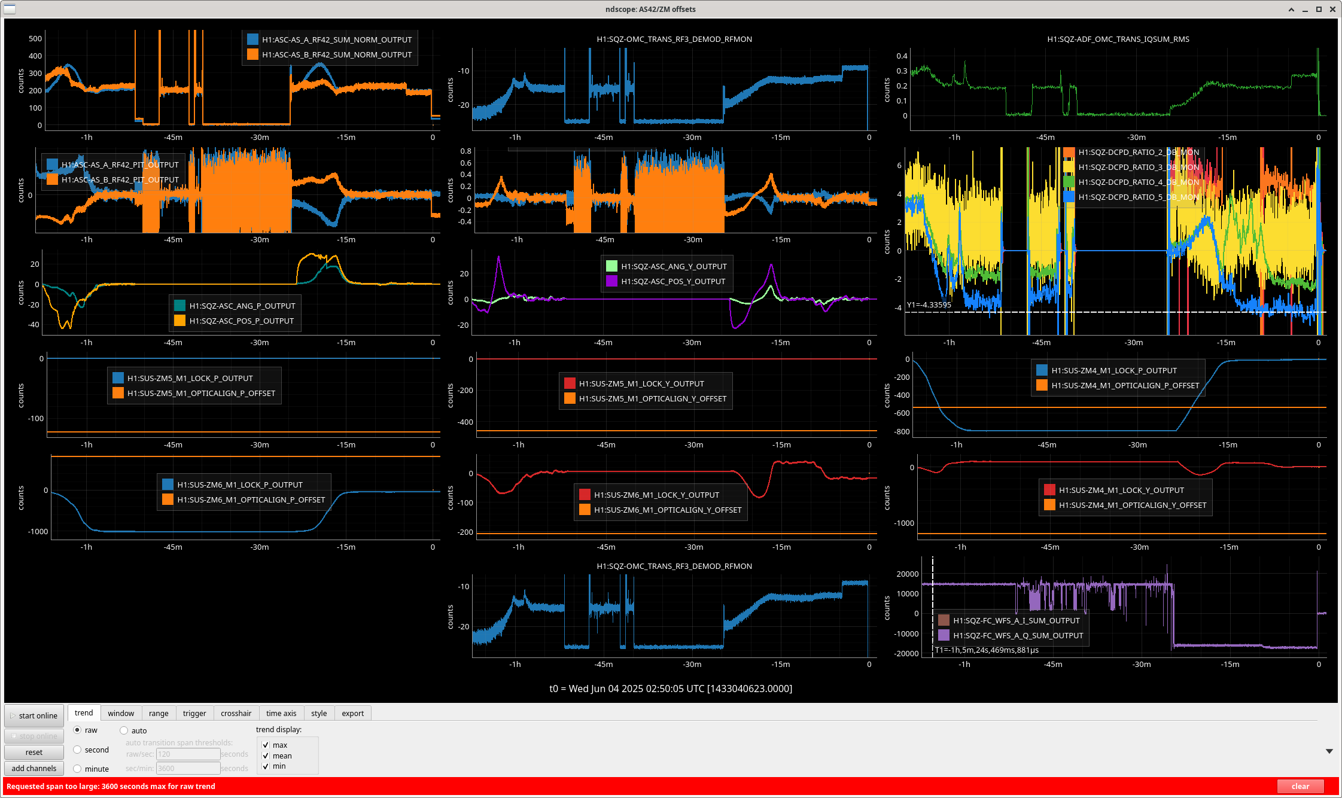The image size is (1342, 798).
Task: Click the orange swatch for ZM6_M1_OPTICALIGN_Y_OFFSET
Action: click(x=585, y=510)
